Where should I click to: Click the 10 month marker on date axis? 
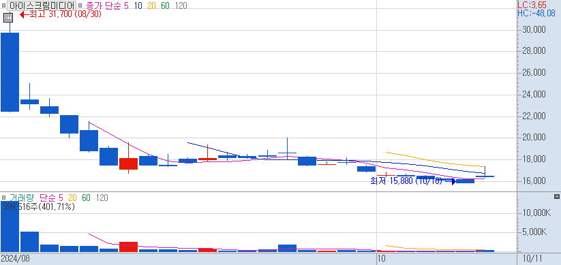coord(382,258)
